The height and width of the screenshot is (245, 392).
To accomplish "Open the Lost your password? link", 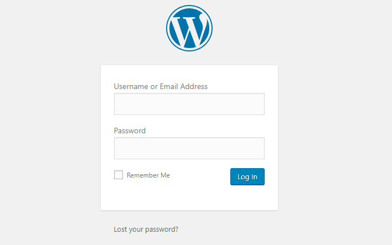I will (x=146, y=230).
